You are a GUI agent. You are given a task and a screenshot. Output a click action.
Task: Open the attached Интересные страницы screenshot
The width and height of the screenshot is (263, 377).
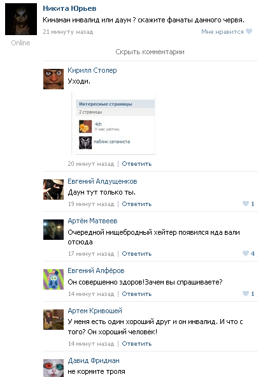(x=113, y=124)
